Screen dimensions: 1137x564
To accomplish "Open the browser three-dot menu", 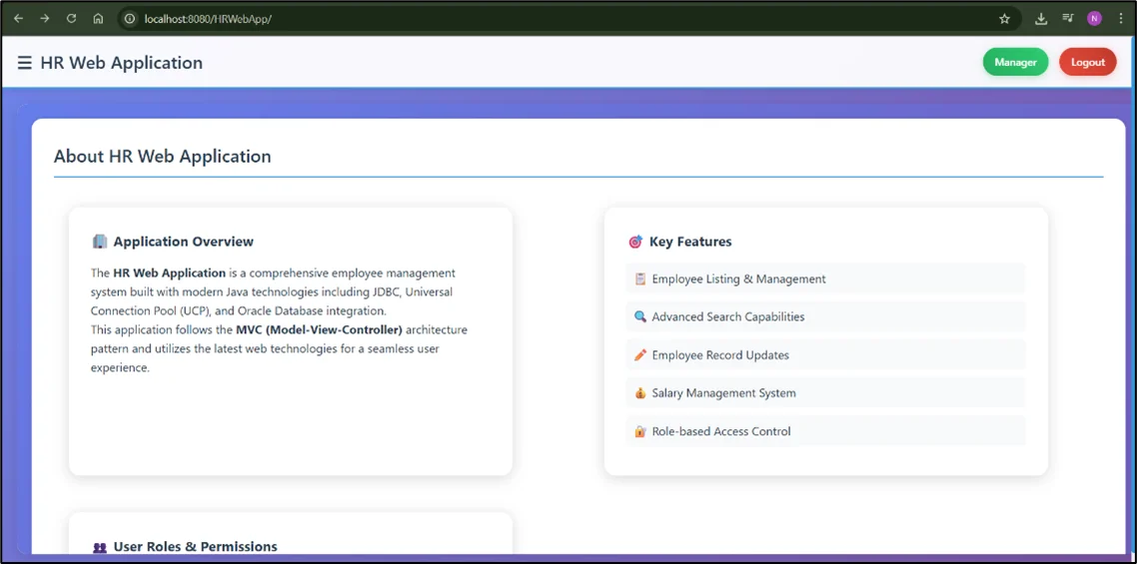I will pyautogui.click(x=1121, y=19).
